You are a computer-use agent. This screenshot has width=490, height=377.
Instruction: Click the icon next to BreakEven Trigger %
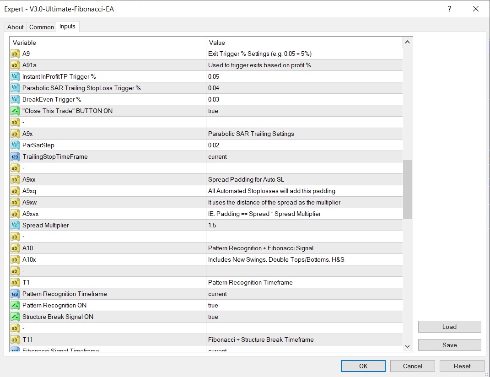(15, 99)
